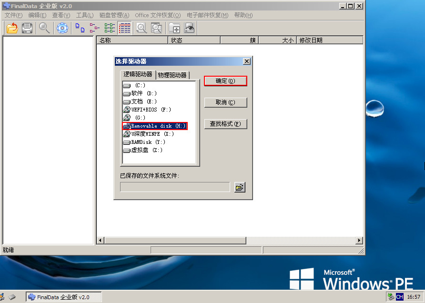
Task: Click the saved file system path field
Action: (175, 187)
